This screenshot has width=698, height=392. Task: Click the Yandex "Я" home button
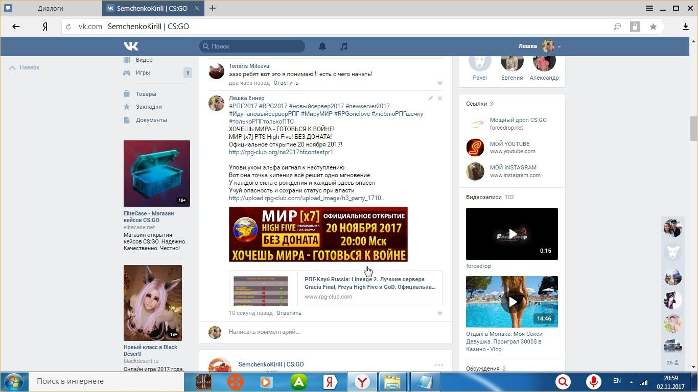point(45,27)
